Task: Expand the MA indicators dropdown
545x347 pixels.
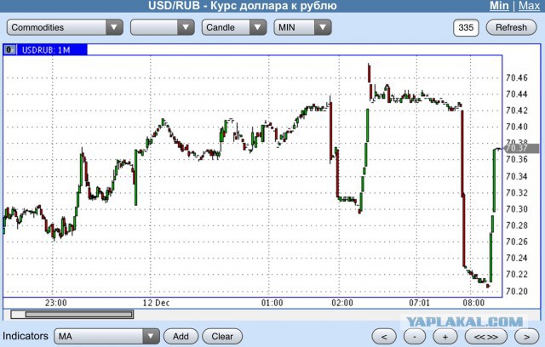Action: pos(107,336)
